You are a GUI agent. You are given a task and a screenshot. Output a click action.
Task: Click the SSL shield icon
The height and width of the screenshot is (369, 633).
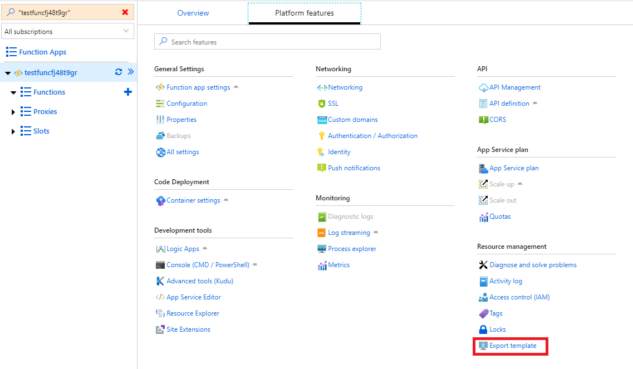click(321, 104)
